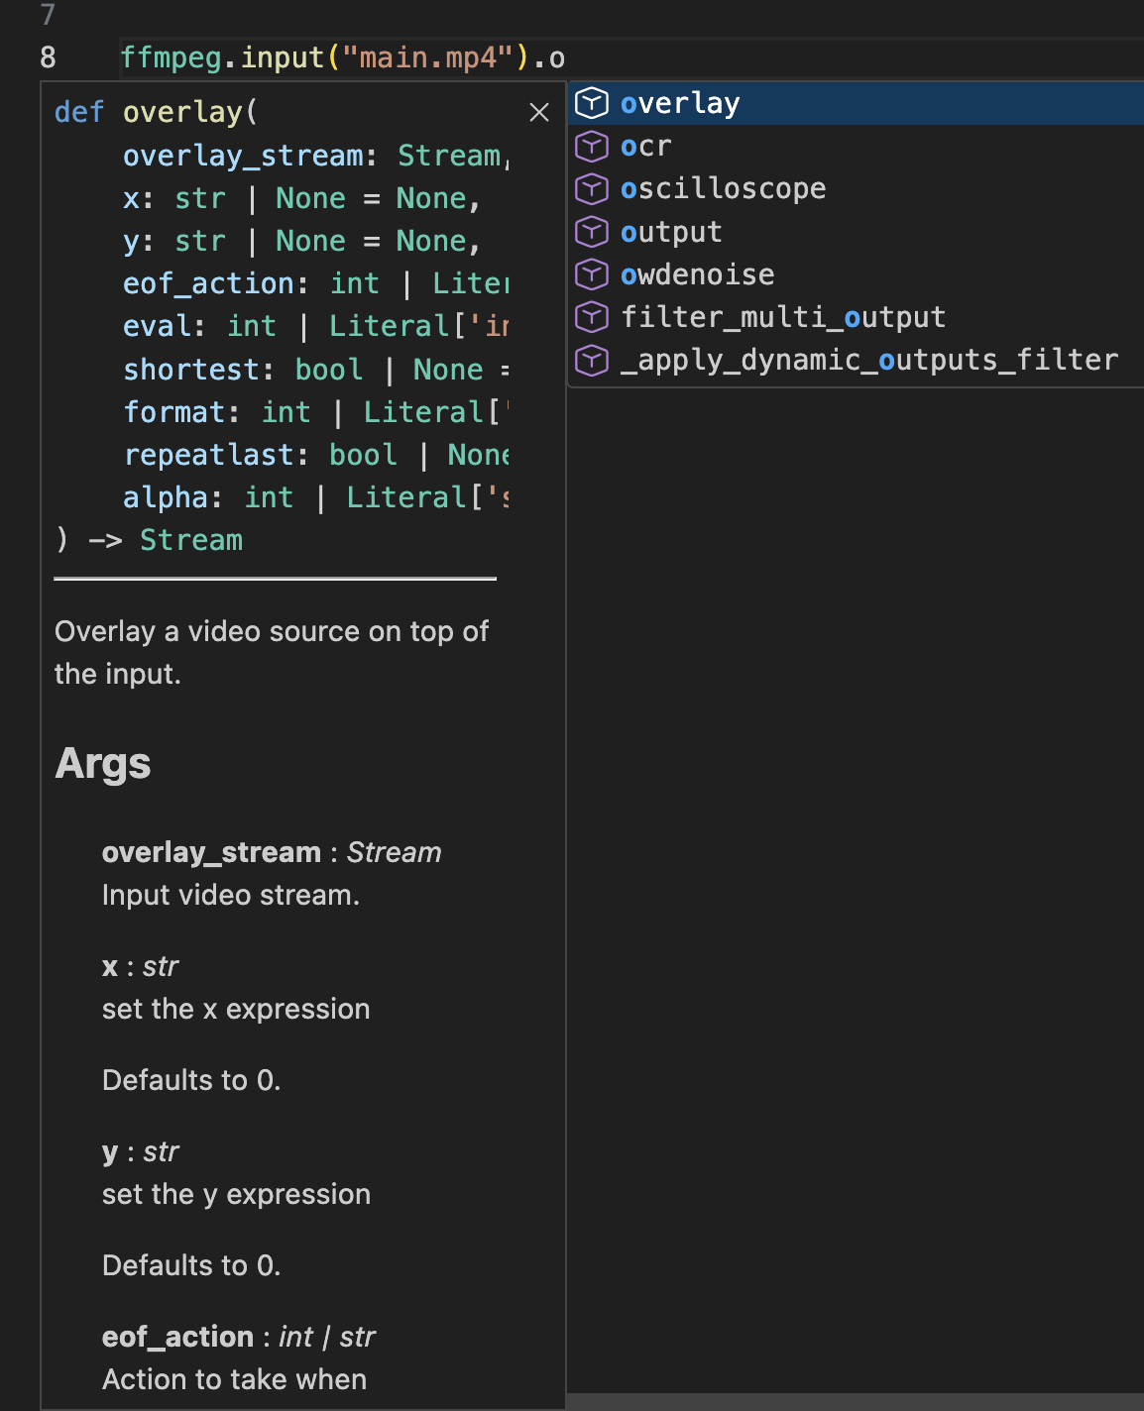The height and width of the screenshot is (1411, 1144).
Task: Click line number 8 in the gutter
Action: (48, 57)
